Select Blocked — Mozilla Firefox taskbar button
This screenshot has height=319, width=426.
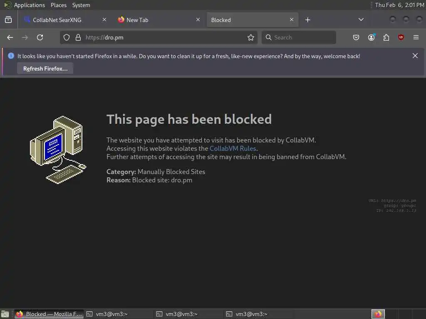[49, 314]
